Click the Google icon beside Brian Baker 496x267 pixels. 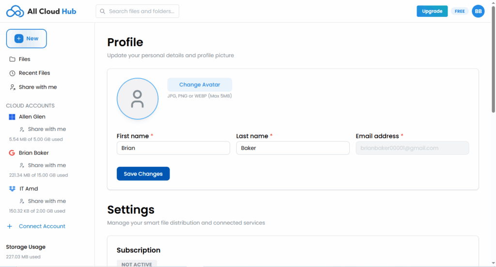12,153
